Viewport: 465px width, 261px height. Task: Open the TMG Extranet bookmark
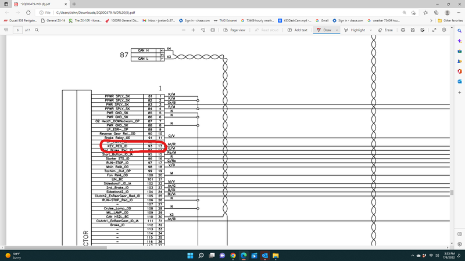225,20
